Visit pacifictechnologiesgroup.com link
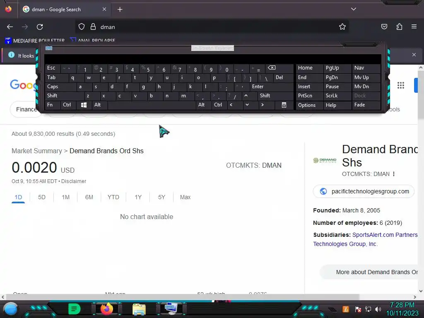Viewport: 424px width, 318px height. coord(364,191)
